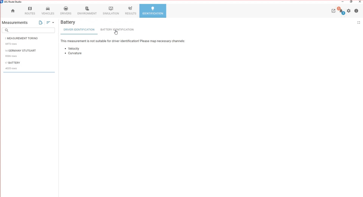Click the '6973 rows' label
This screenshot has height=197, width=363.
(x=11, y=44)
